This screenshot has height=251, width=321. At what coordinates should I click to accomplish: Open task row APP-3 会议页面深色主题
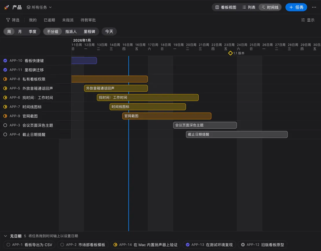tap(35, 125)
